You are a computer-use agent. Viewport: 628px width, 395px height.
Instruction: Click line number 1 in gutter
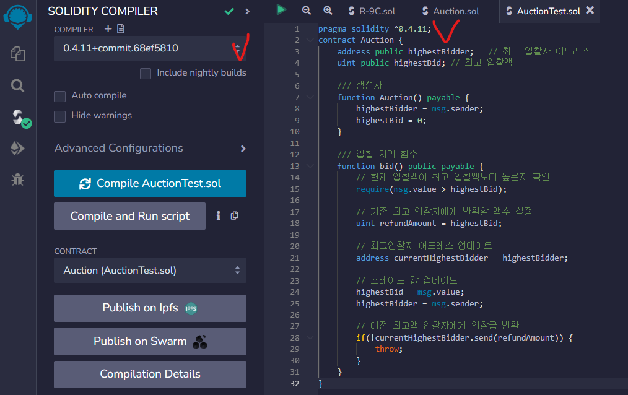tap(297, 29)
